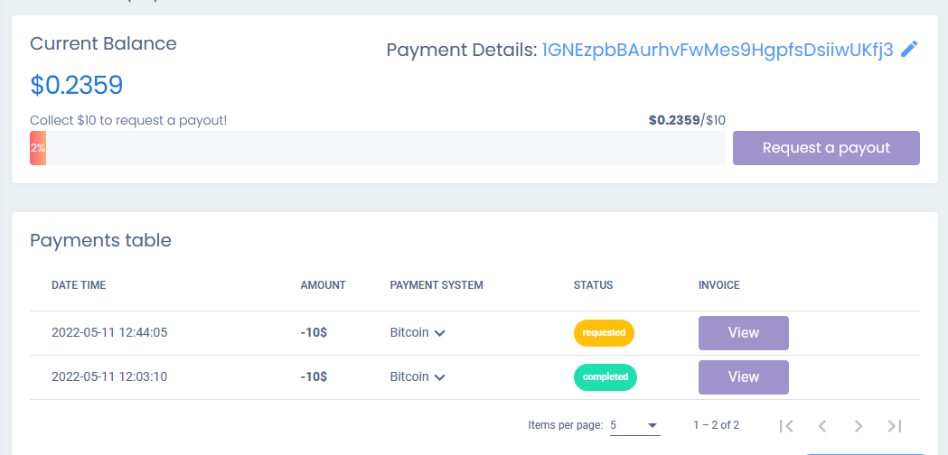
Task: Expand Bitcoin details for the 12:44:05 payment
Action: pyautogui.click(x=439, y=333)
